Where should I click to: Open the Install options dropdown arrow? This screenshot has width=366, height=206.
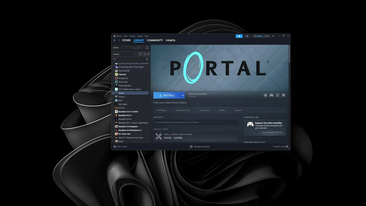coord(183,95)
